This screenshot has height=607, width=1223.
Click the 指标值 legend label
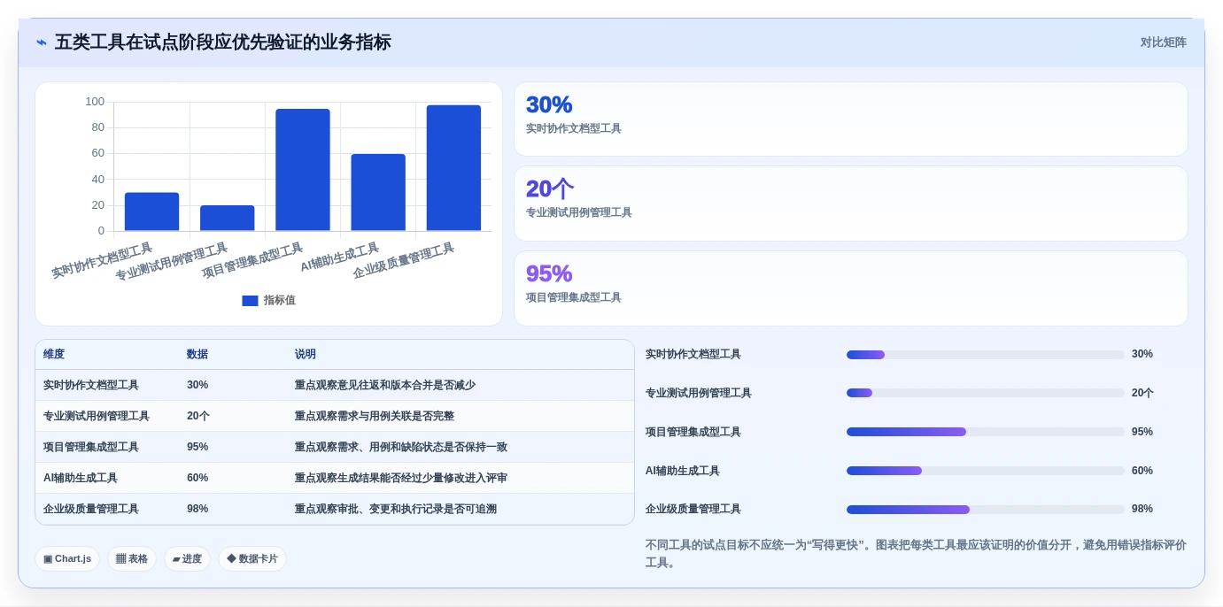click(x=279, y=301)
